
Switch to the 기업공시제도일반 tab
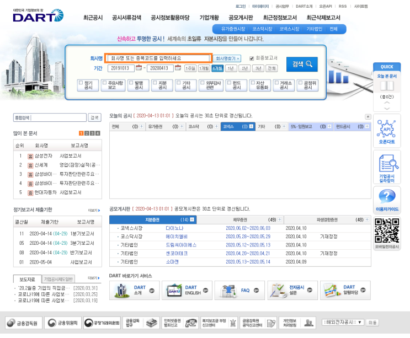tap(58, 279)
